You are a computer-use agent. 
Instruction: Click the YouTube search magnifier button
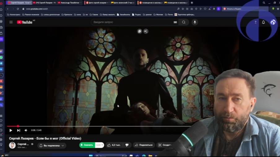[x=184, y=22]
